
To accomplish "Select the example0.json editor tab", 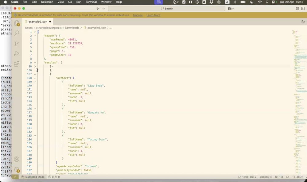I will pyautogui.click(x=37, y=21).
